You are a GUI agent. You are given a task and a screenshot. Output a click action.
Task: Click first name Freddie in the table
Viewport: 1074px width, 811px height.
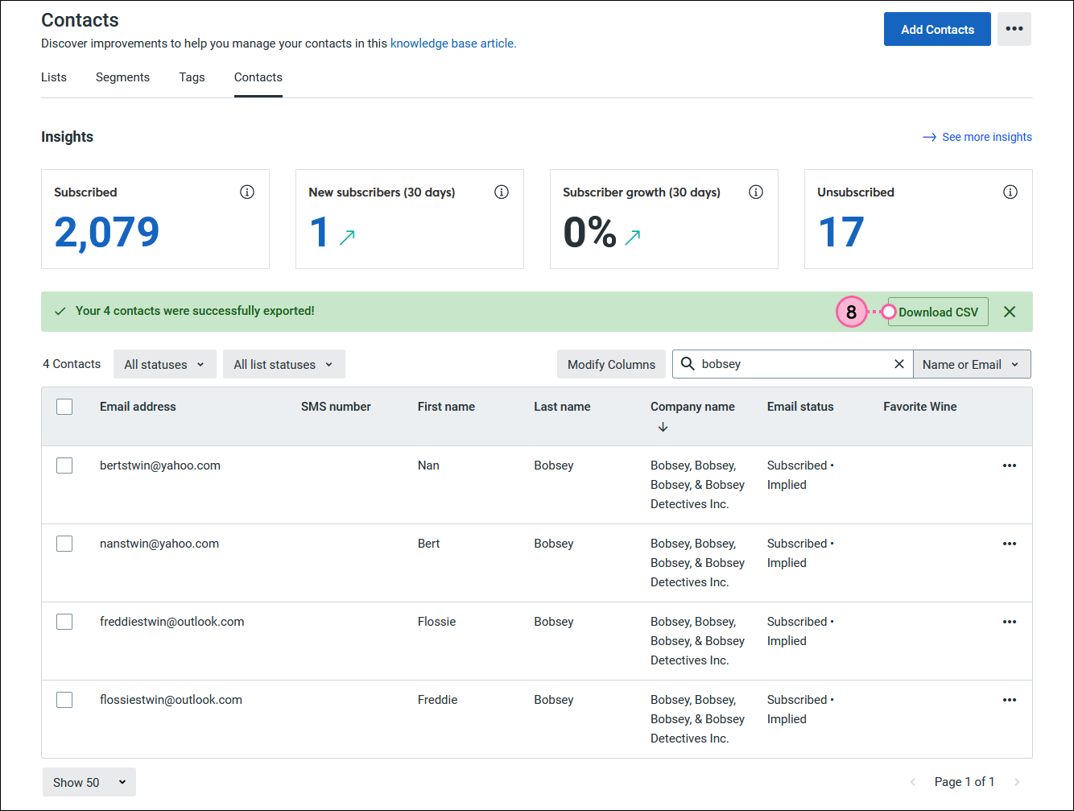point(438,700)
